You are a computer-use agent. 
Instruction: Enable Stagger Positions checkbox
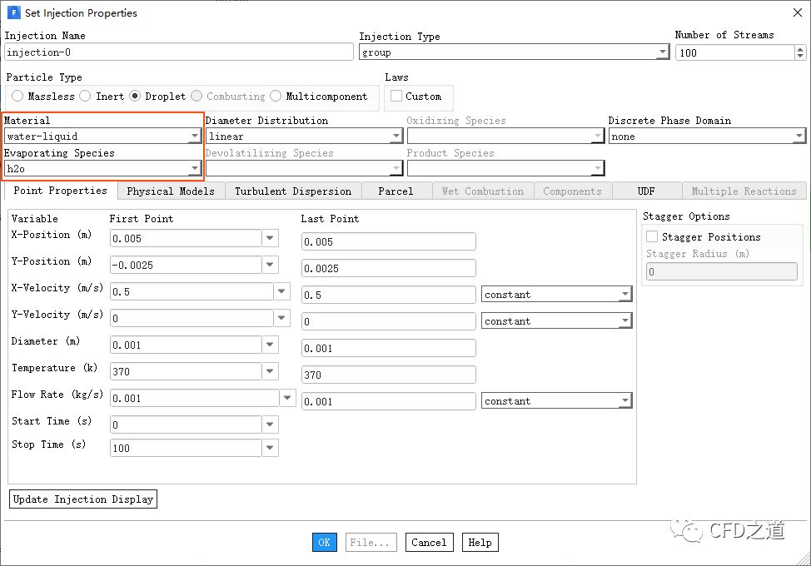pos(652,237)
